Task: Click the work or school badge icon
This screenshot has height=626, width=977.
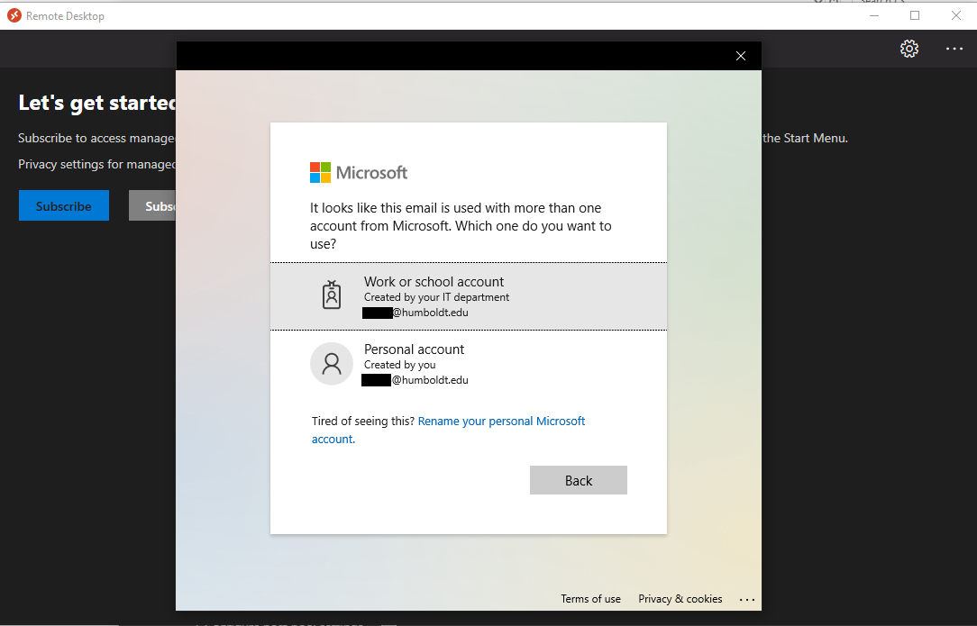Action: pos(332,295)
